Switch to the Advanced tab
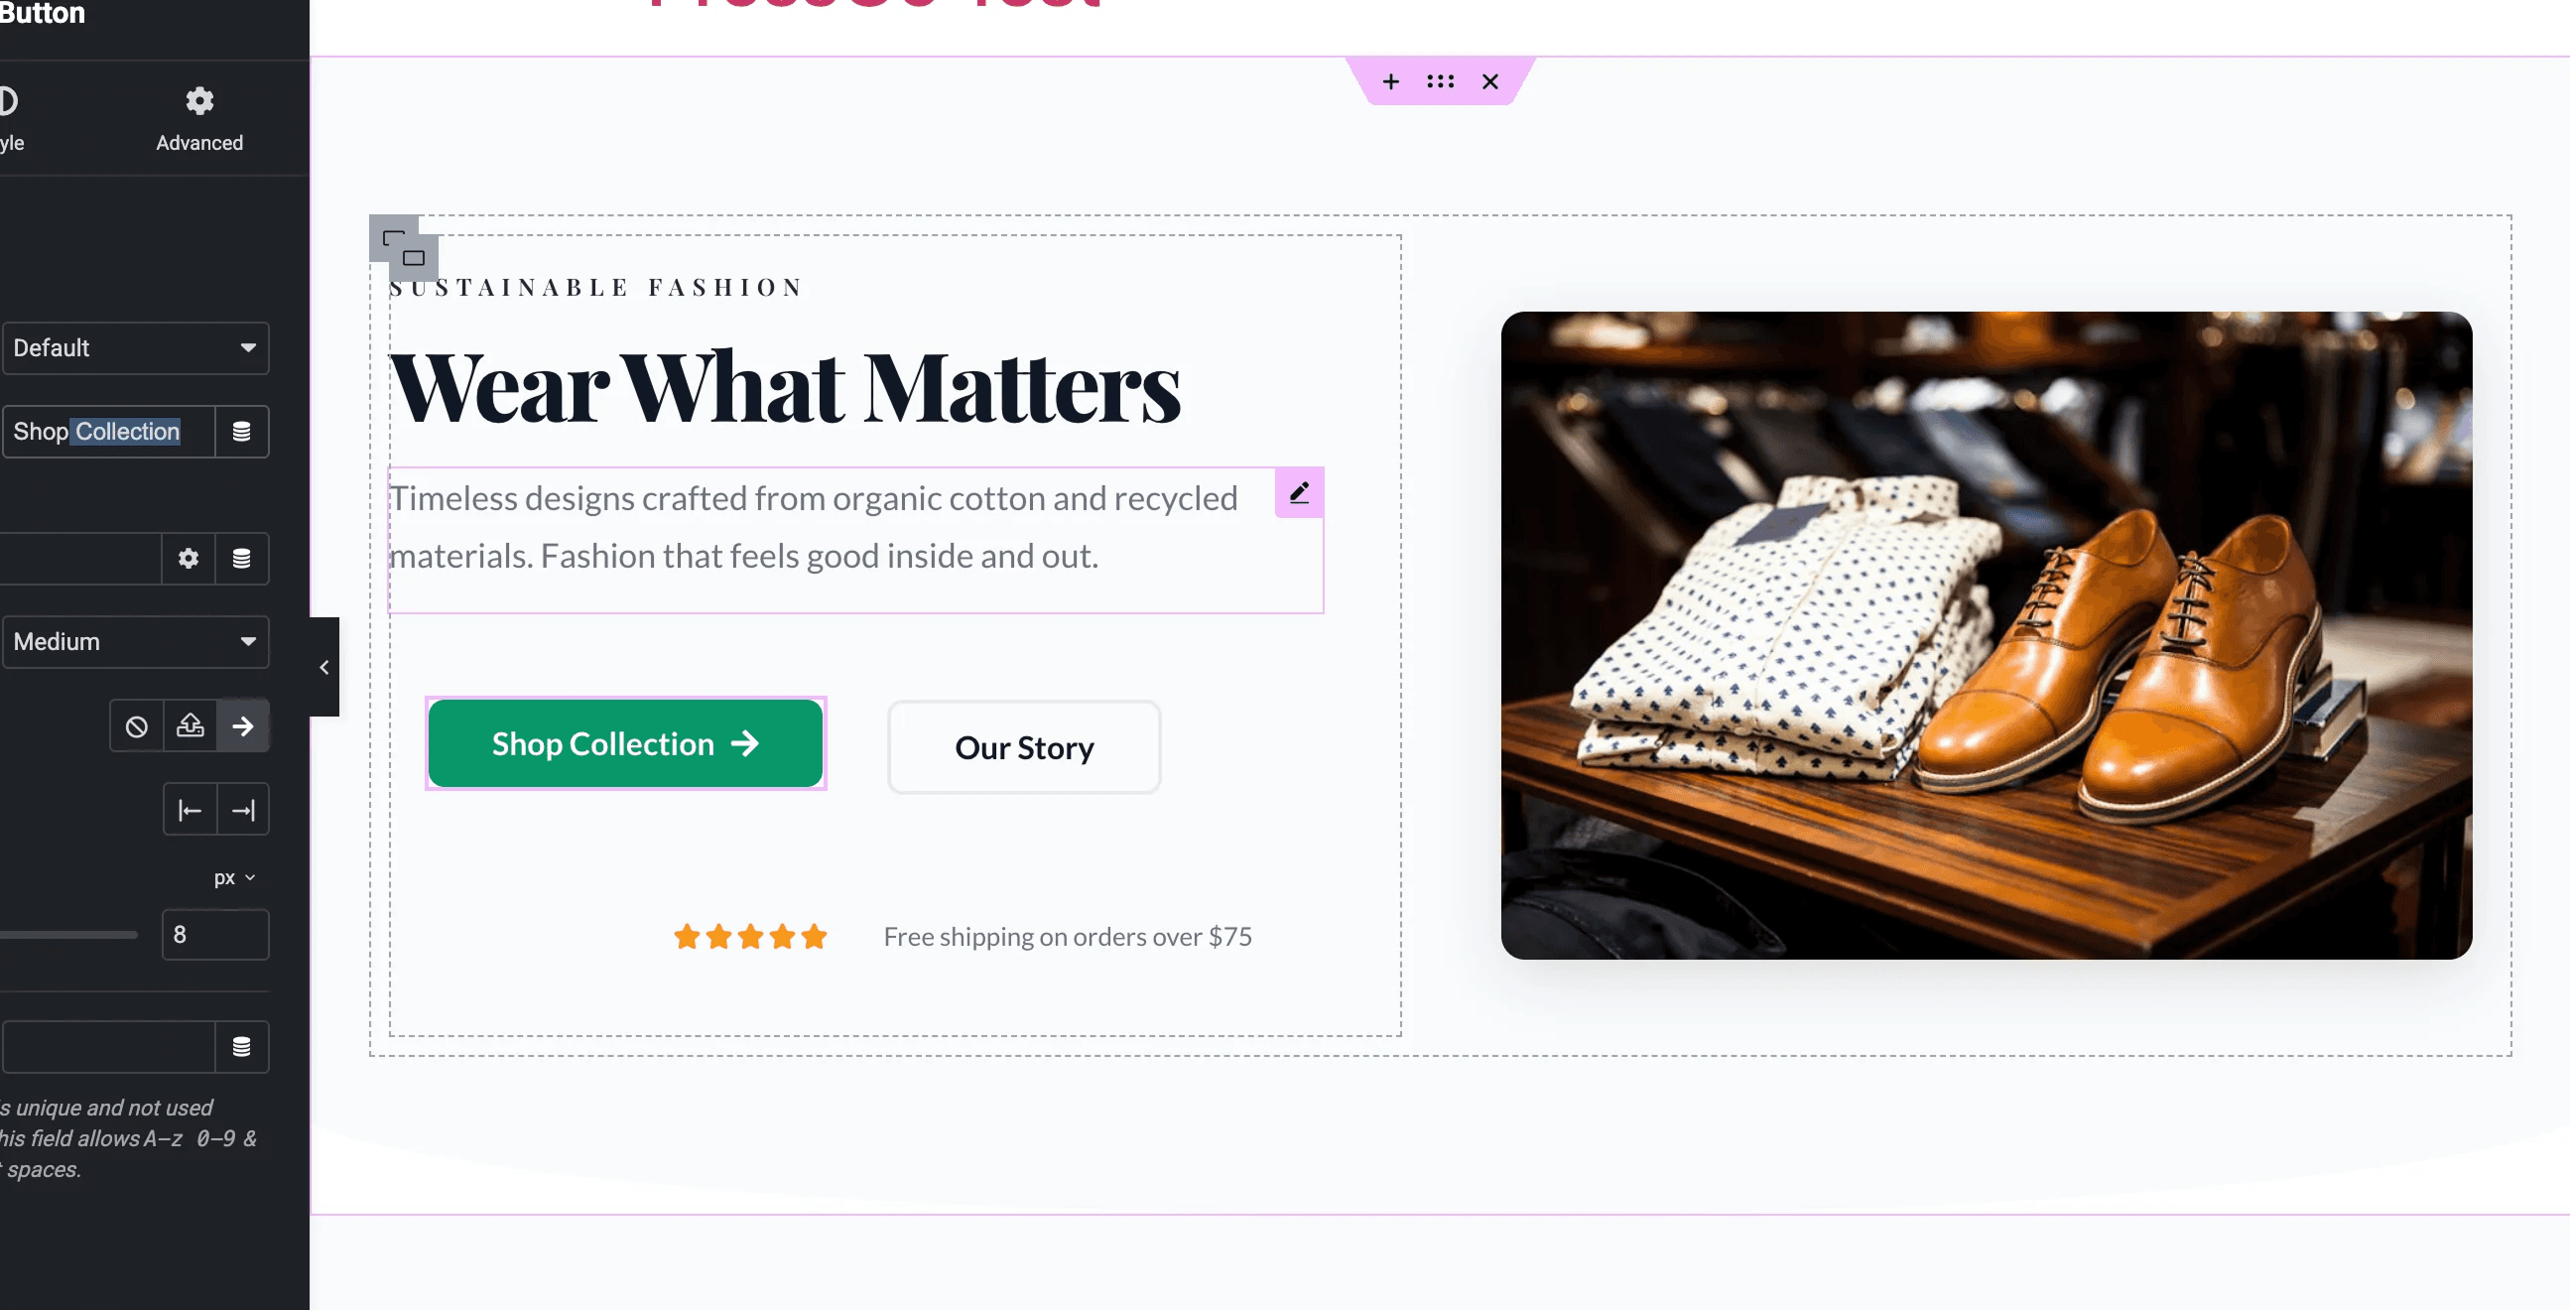 199,119
